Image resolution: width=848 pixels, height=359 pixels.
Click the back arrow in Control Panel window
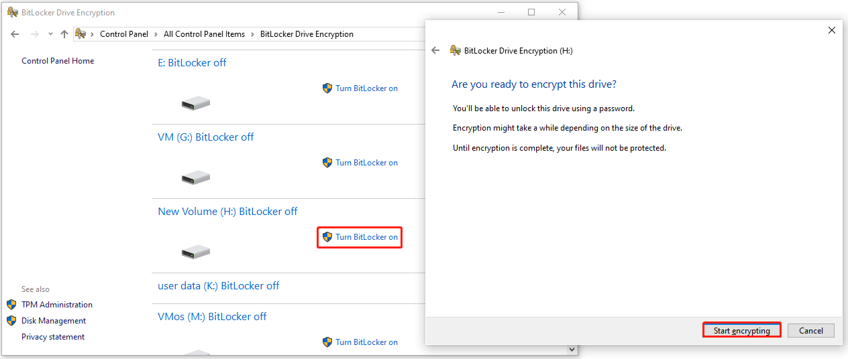(x=15, y=34)
